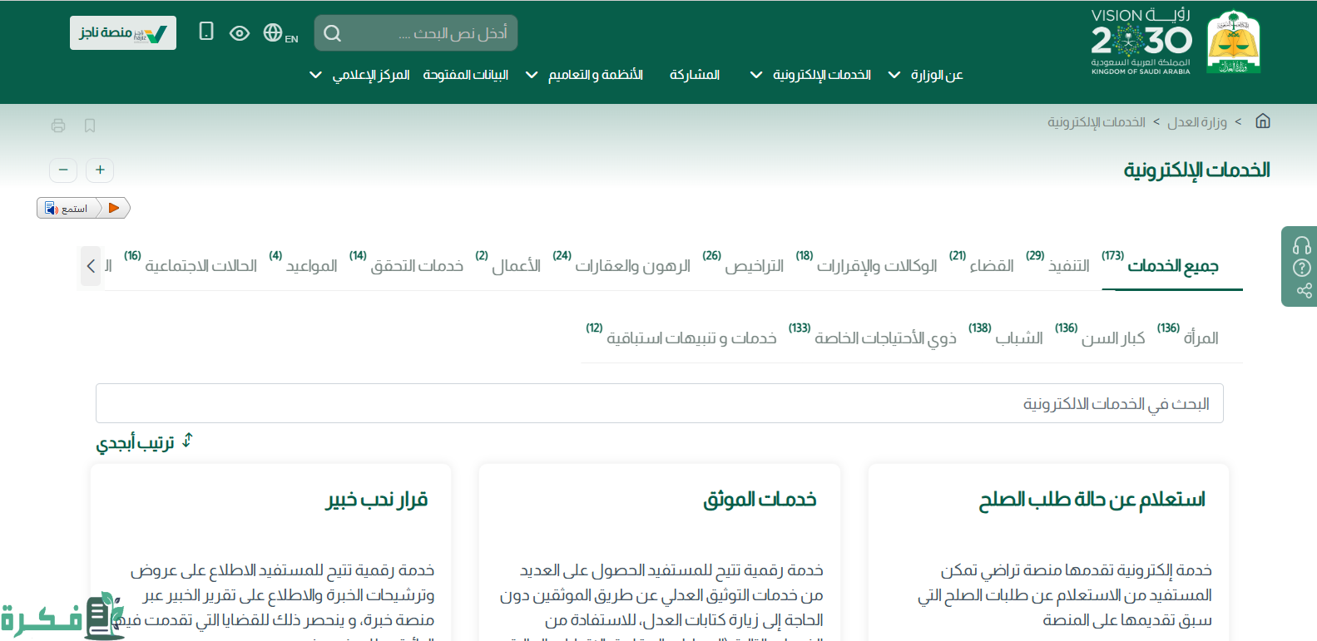Click the share icon in side panel
The width and height of the screenshot is (1317, 641).
click(1303, 290)
